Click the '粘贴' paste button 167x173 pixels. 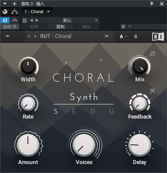pyautogui.click(x=86, y=27)
